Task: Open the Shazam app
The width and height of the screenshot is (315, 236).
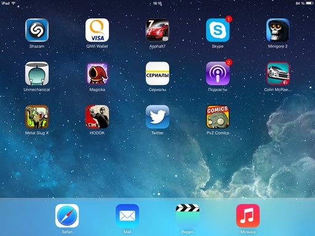Action: pyautogui.click(x=37, y=30)
